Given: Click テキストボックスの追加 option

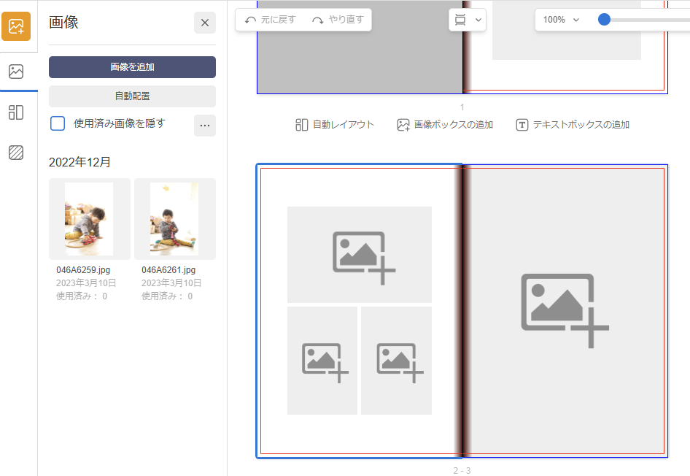Looking at the screenshot, I should [x=573, y=125].
